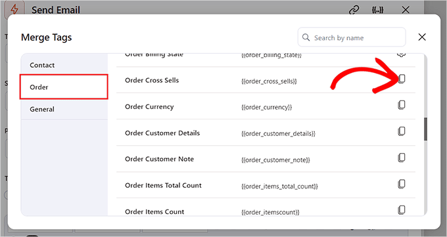Click the {{order_cross_sells}} tag text
This screenshot has height=237, width=447.
[x=269, y=81]
